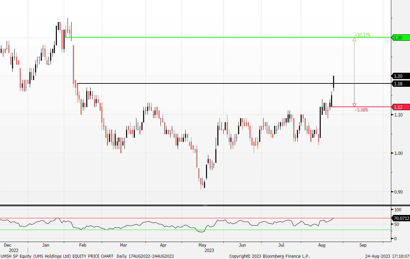Click the 2022 year label
This screenshot has height=259, width=410.
point(14,250)
